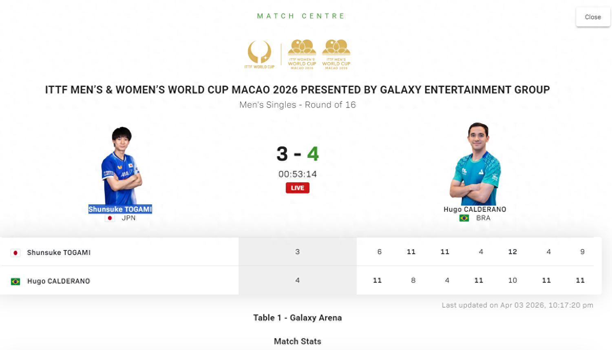Viewport: 612px width, 350px height.
Task: Click the Brazil flag under Calderano's photo
Action: click(464, 218)
